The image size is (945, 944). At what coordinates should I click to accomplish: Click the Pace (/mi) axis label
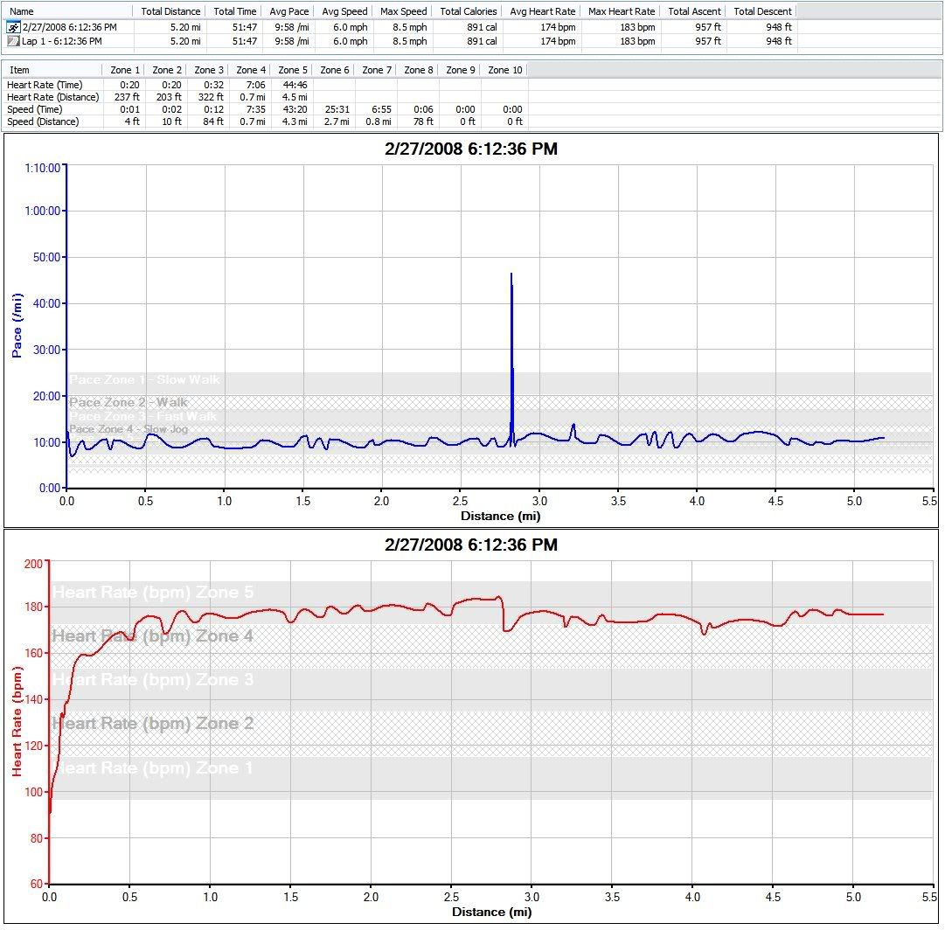pyautogui.click(x=17, y=325)
